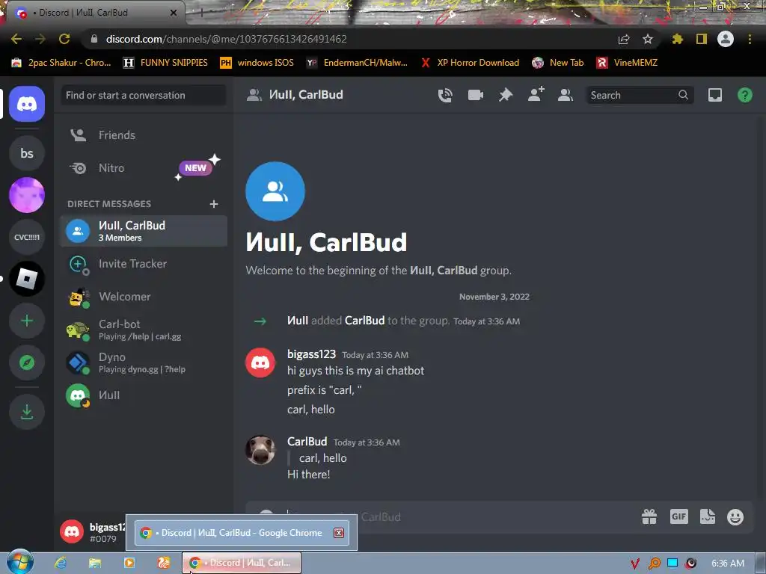Close the Chrome taskbar preview thumbnail
The height and width of the screenshot is (574, 766).
[339, 533]
